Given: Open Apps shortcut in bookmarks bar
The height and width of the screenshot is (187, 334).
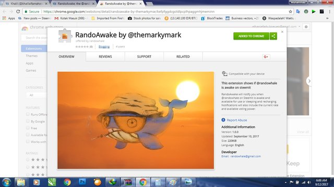Looking at the screenshot, I should click(x=9, y=18).
